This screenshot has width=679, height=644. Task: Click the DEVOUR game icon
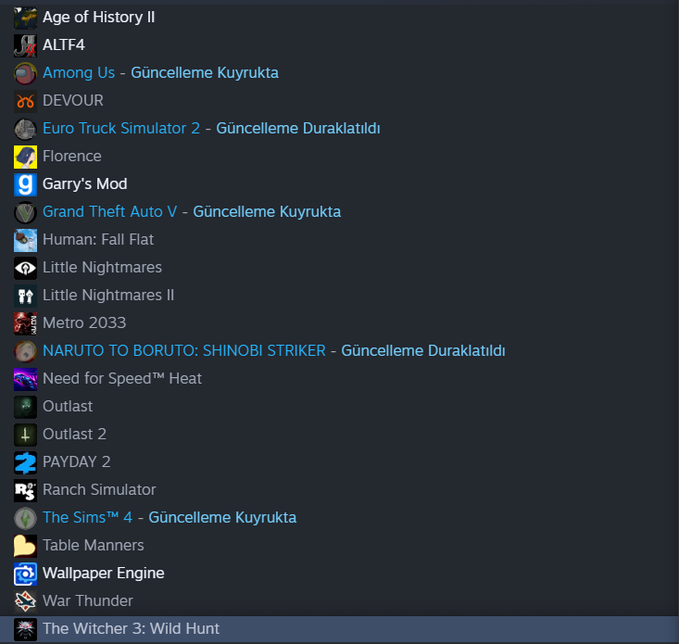(x=25, y=101)
